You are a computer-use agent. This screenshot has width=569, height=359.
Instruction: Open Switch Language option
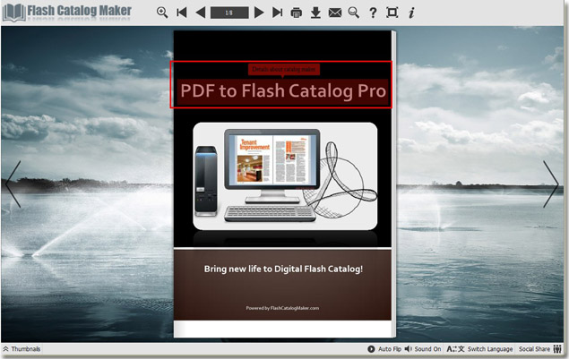[x=479, y=349]
